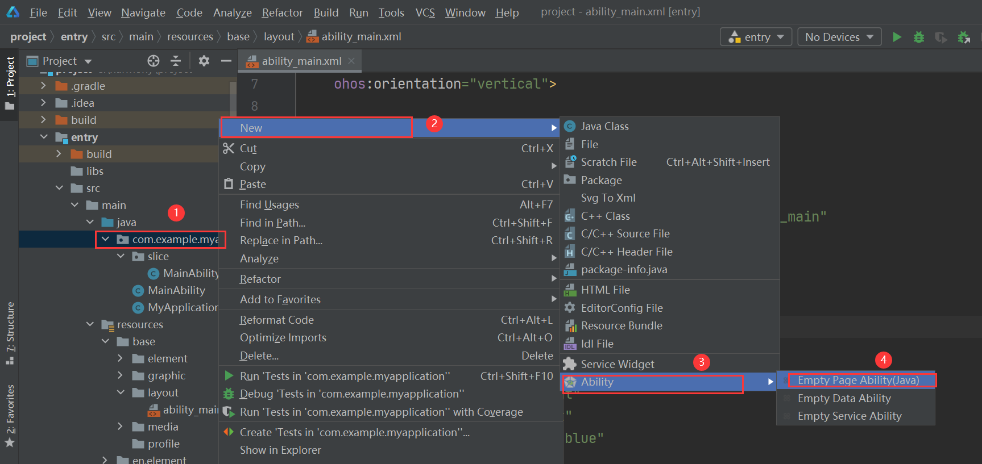Viewport: 982px width, 464px height.
Task: Click the Idl File icon
Action: pos(570,344)
